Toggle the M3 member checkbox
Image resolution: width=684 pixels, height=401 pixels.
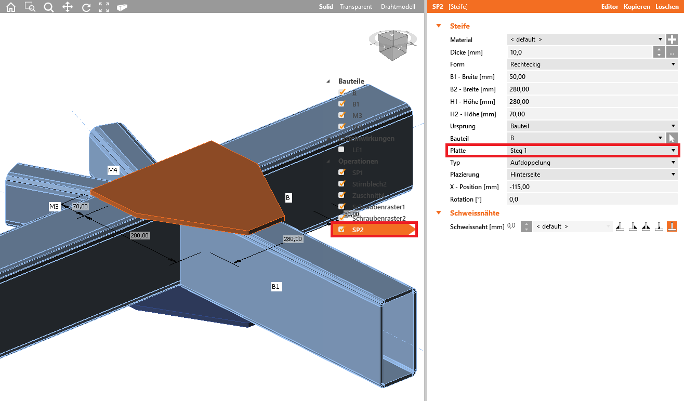[341, 115]
